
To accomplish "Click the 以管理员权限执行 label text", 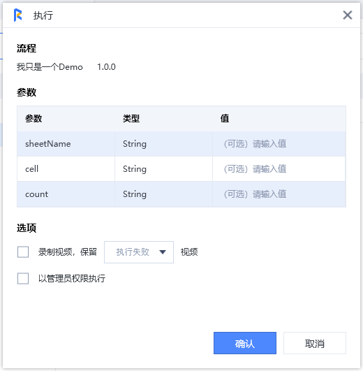I will point(72,279).
